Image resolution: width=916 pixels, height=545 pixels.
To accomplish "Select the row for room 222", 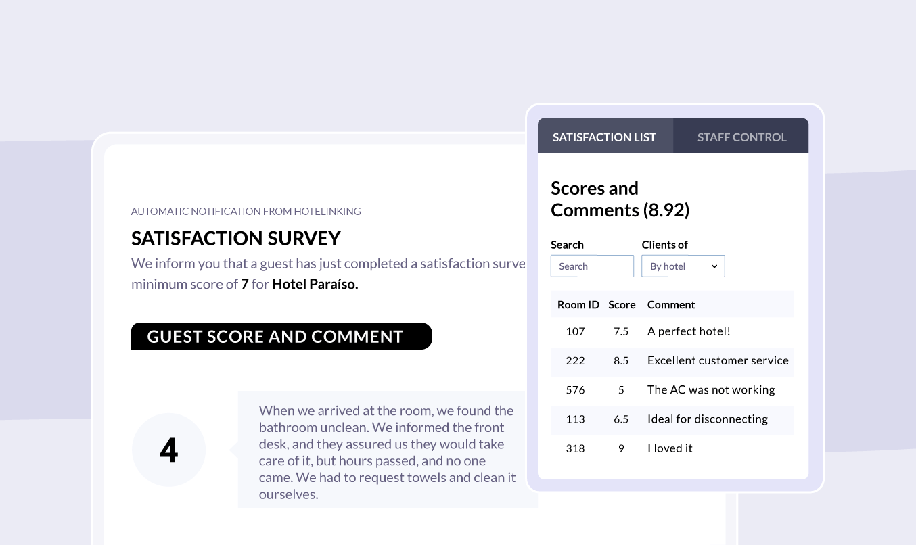I will pos(672,360).
